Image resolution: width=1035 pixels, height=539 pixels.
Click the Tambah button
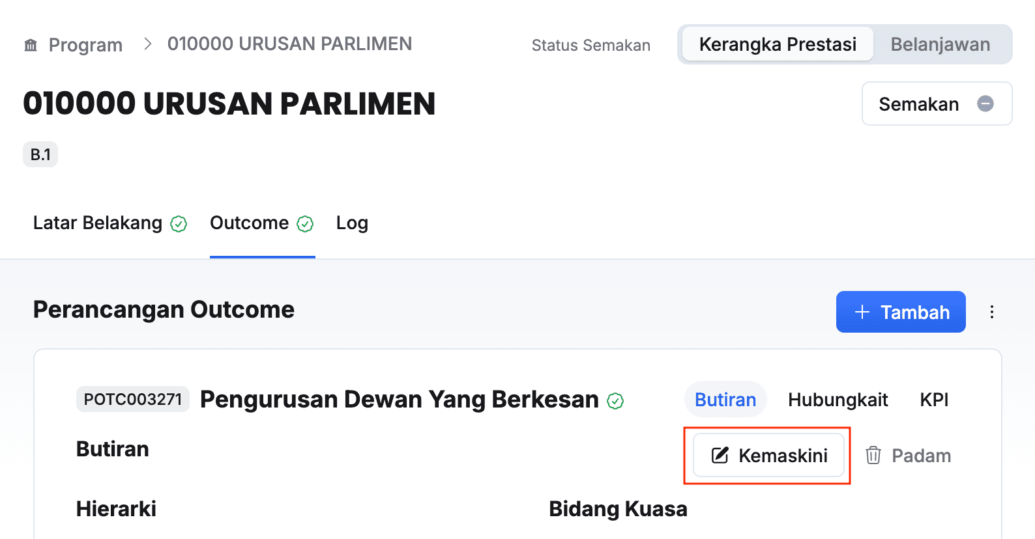900,312
